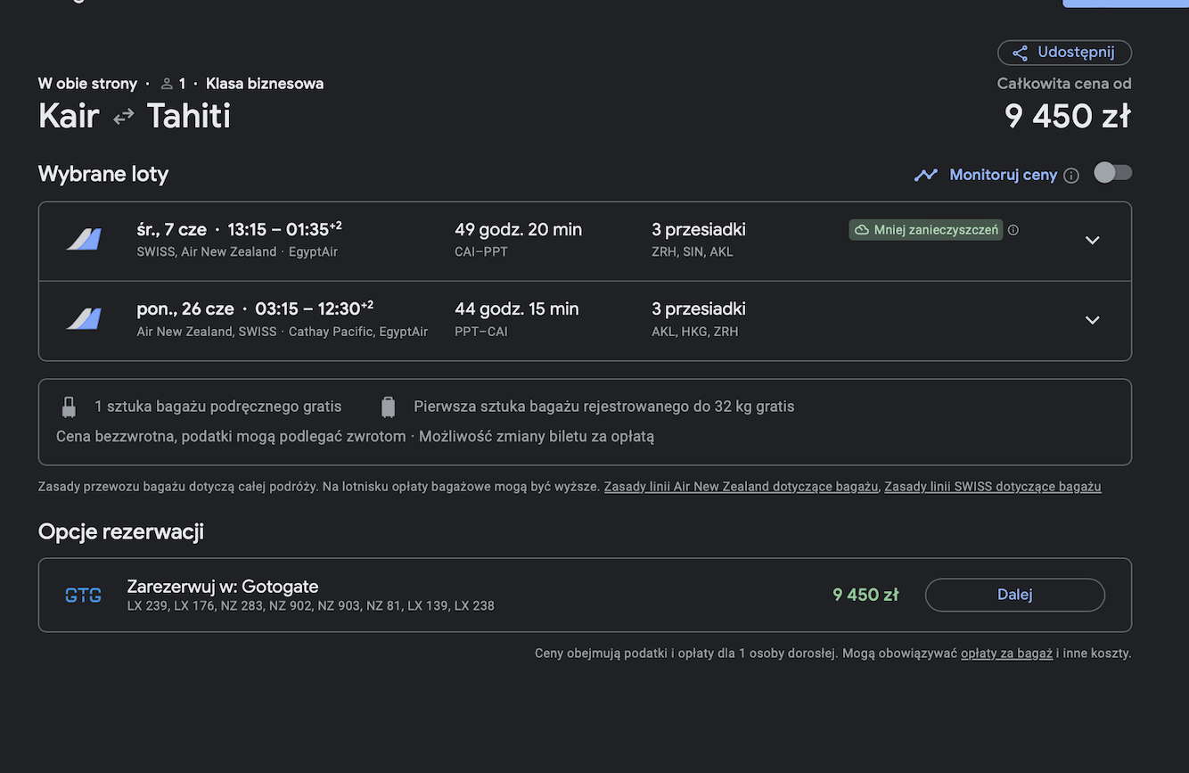Click the Klasa biznesowa cabin class text
This screenshot has width=1189, height=773.
pos(265,84)
